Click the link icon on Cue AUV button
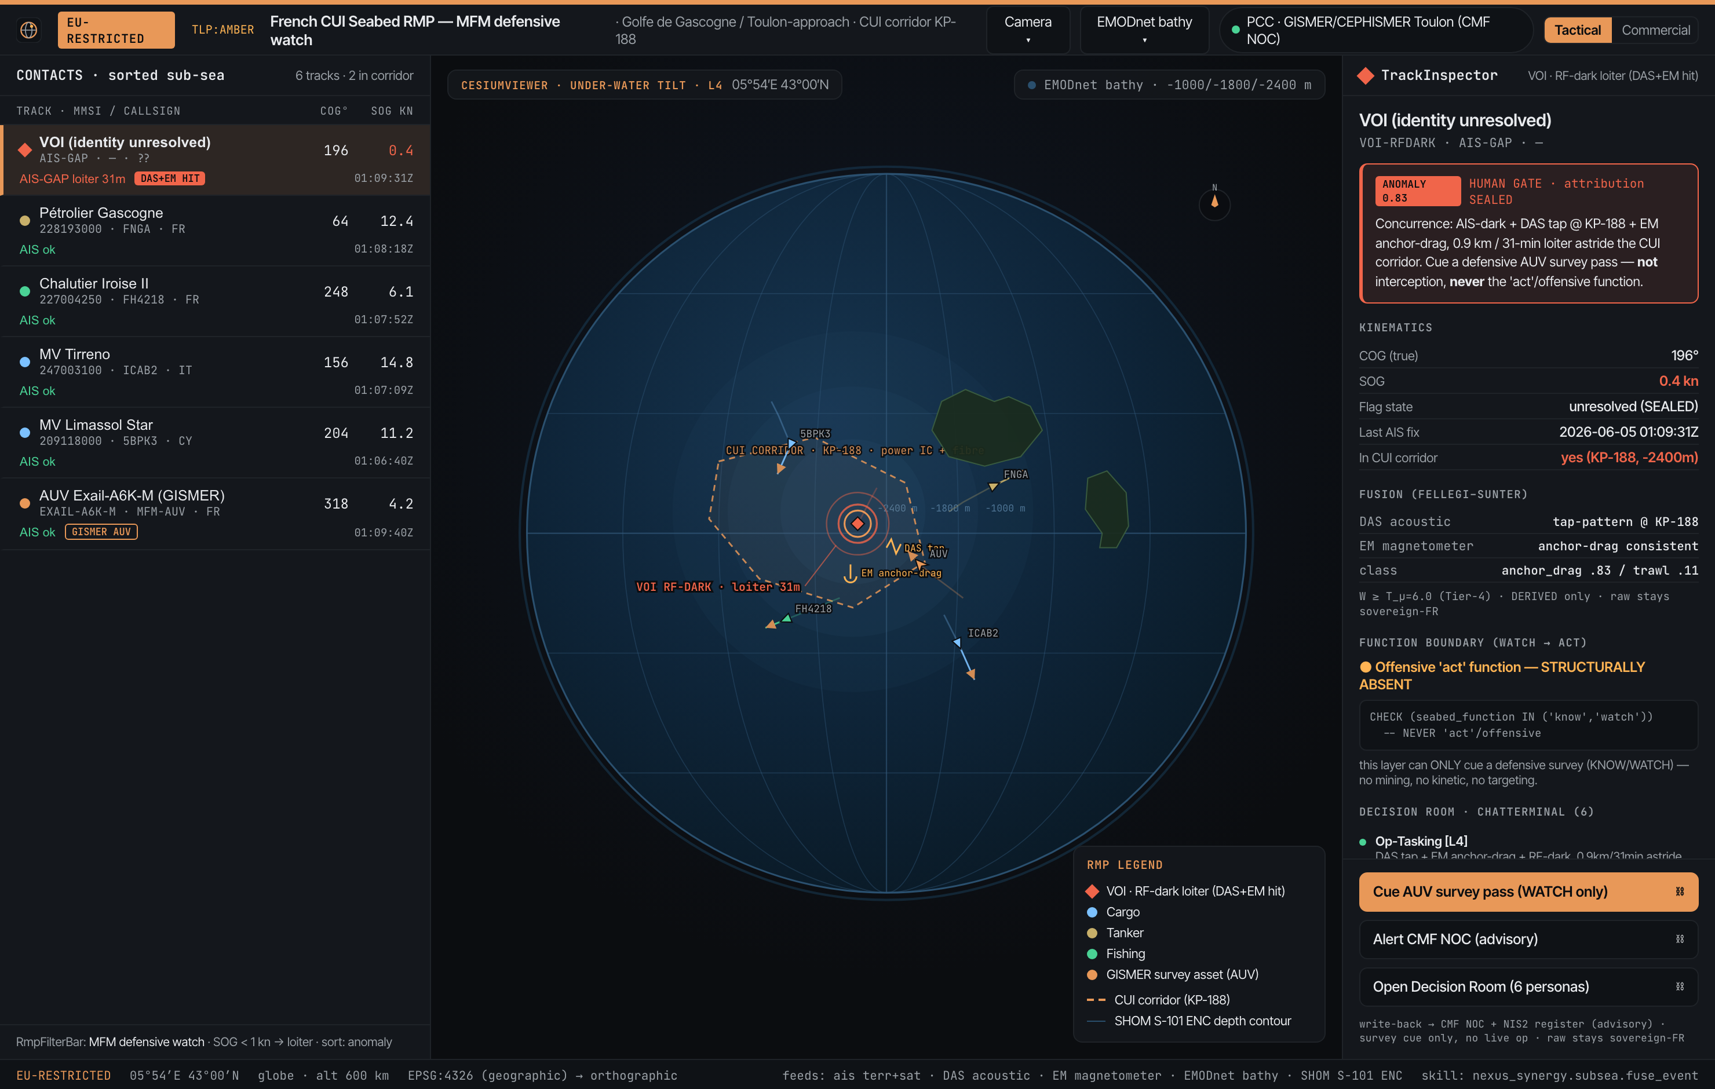 coord(1680,891)
